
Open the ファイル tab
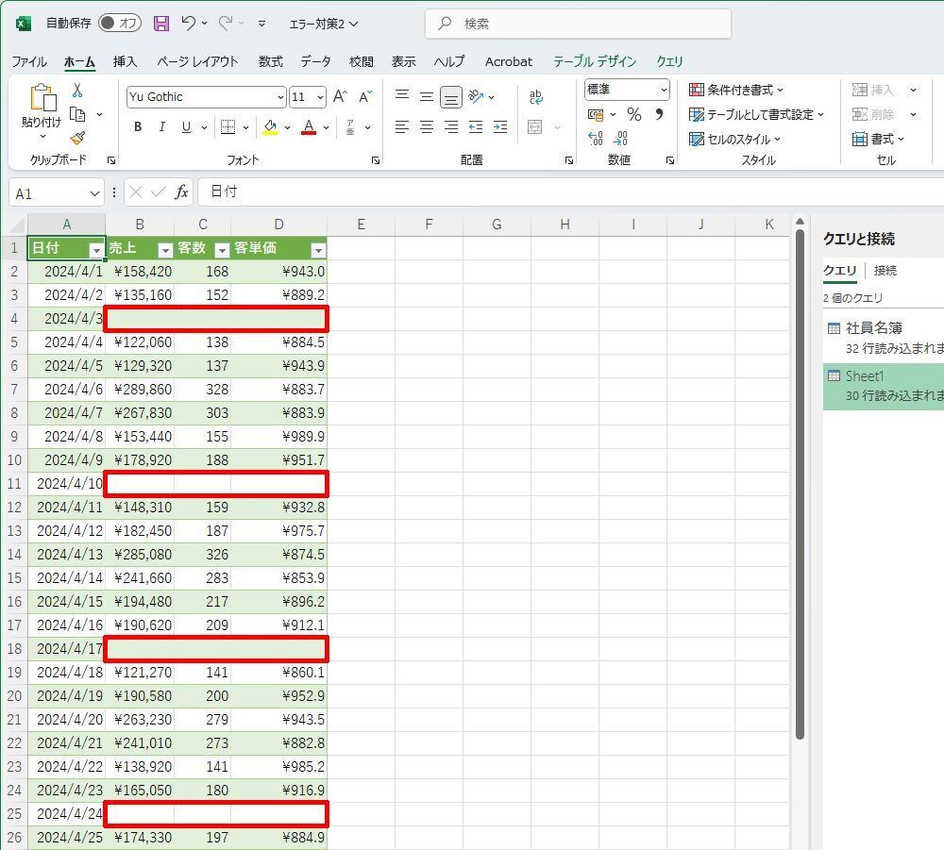(x=29, y=61)
